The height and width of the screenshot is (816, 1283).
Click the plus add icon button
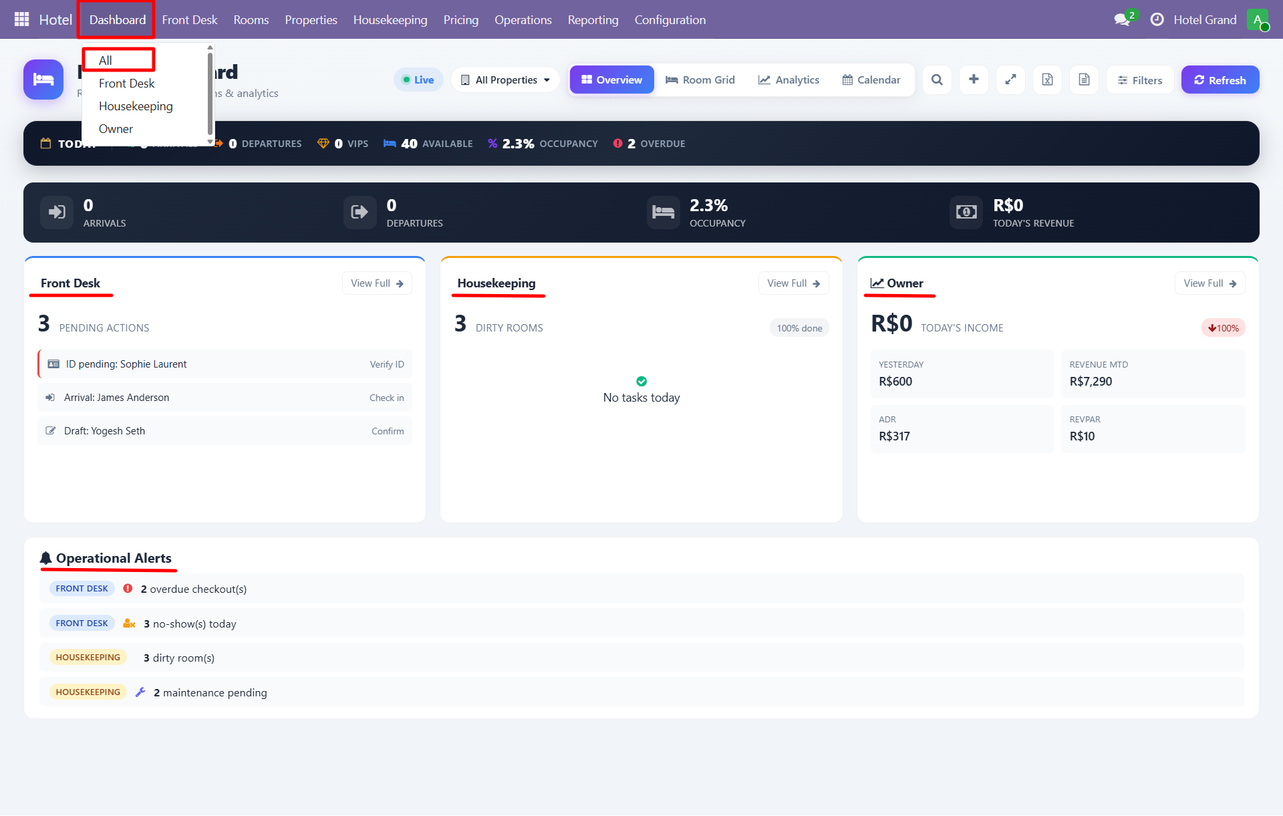(974, 80)
